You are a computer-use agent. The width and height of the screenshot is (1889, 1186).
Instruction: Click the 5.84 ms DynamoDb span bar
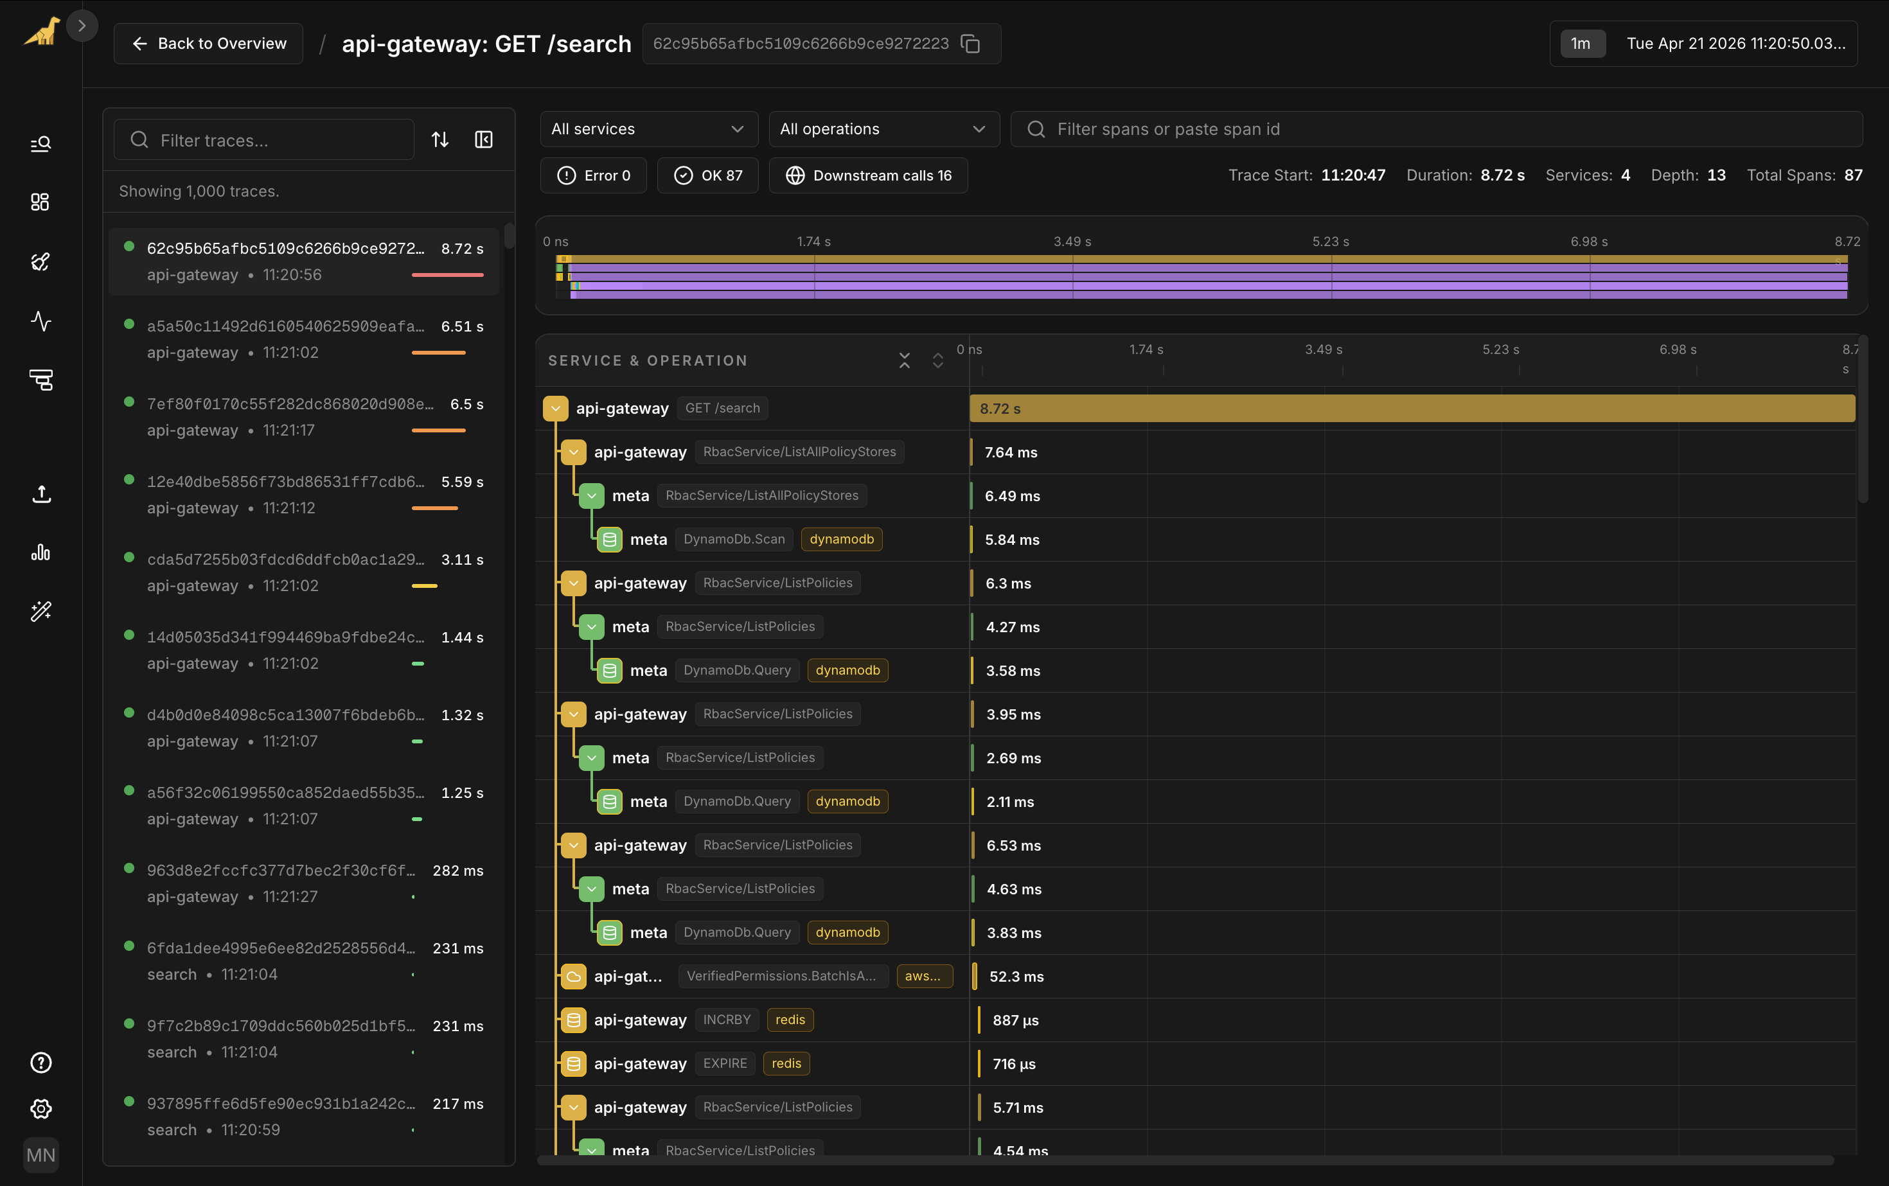(972, 540)
